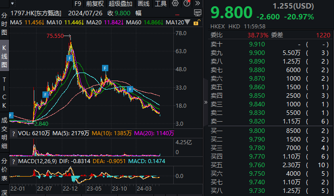
Task: Click the help question mark icon
Action: pyautogui.click(x=186, y=4)
